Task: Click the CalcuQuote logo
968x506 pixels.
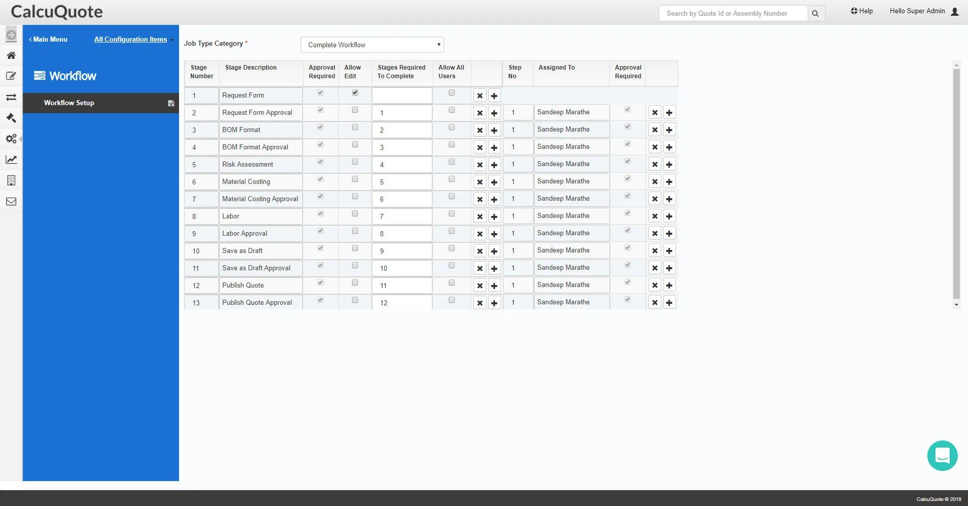Action: [x=57, y=12]
